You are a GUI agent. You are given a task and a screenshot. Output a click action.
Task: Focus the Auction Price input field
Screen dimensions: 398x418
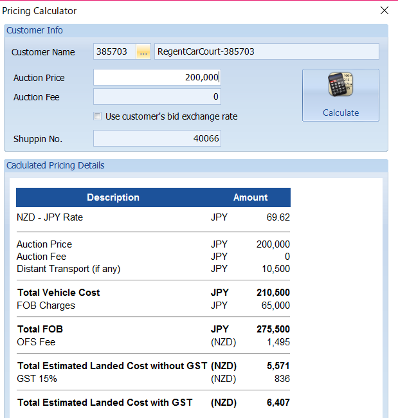[157, 77]
